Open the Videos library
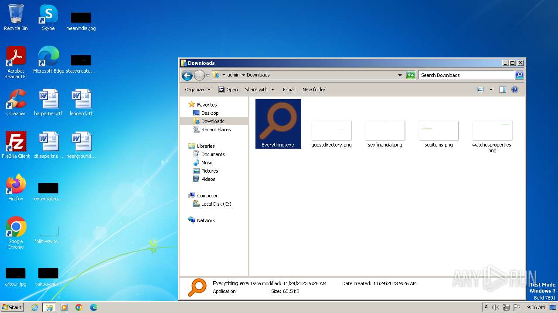558x313 pixels. (208, 179)
